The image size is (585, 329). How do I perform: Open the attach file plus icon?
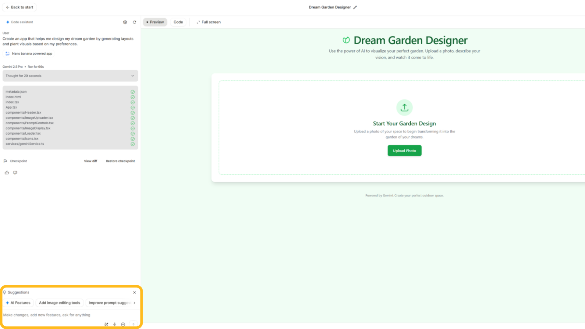coord(123,324)
